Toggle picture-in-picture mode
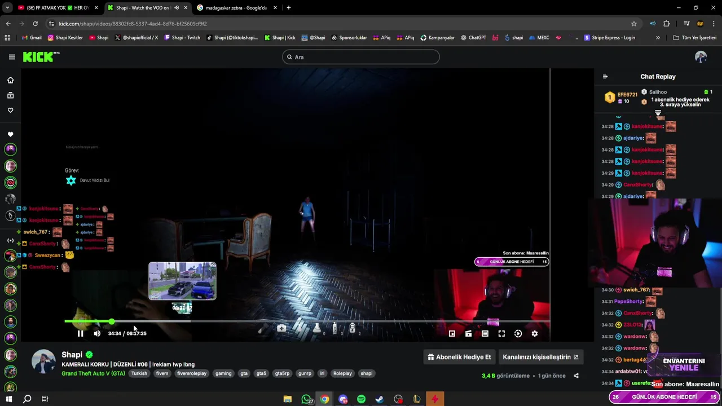This screenshot has width=722, height=406. coord(452,334)
